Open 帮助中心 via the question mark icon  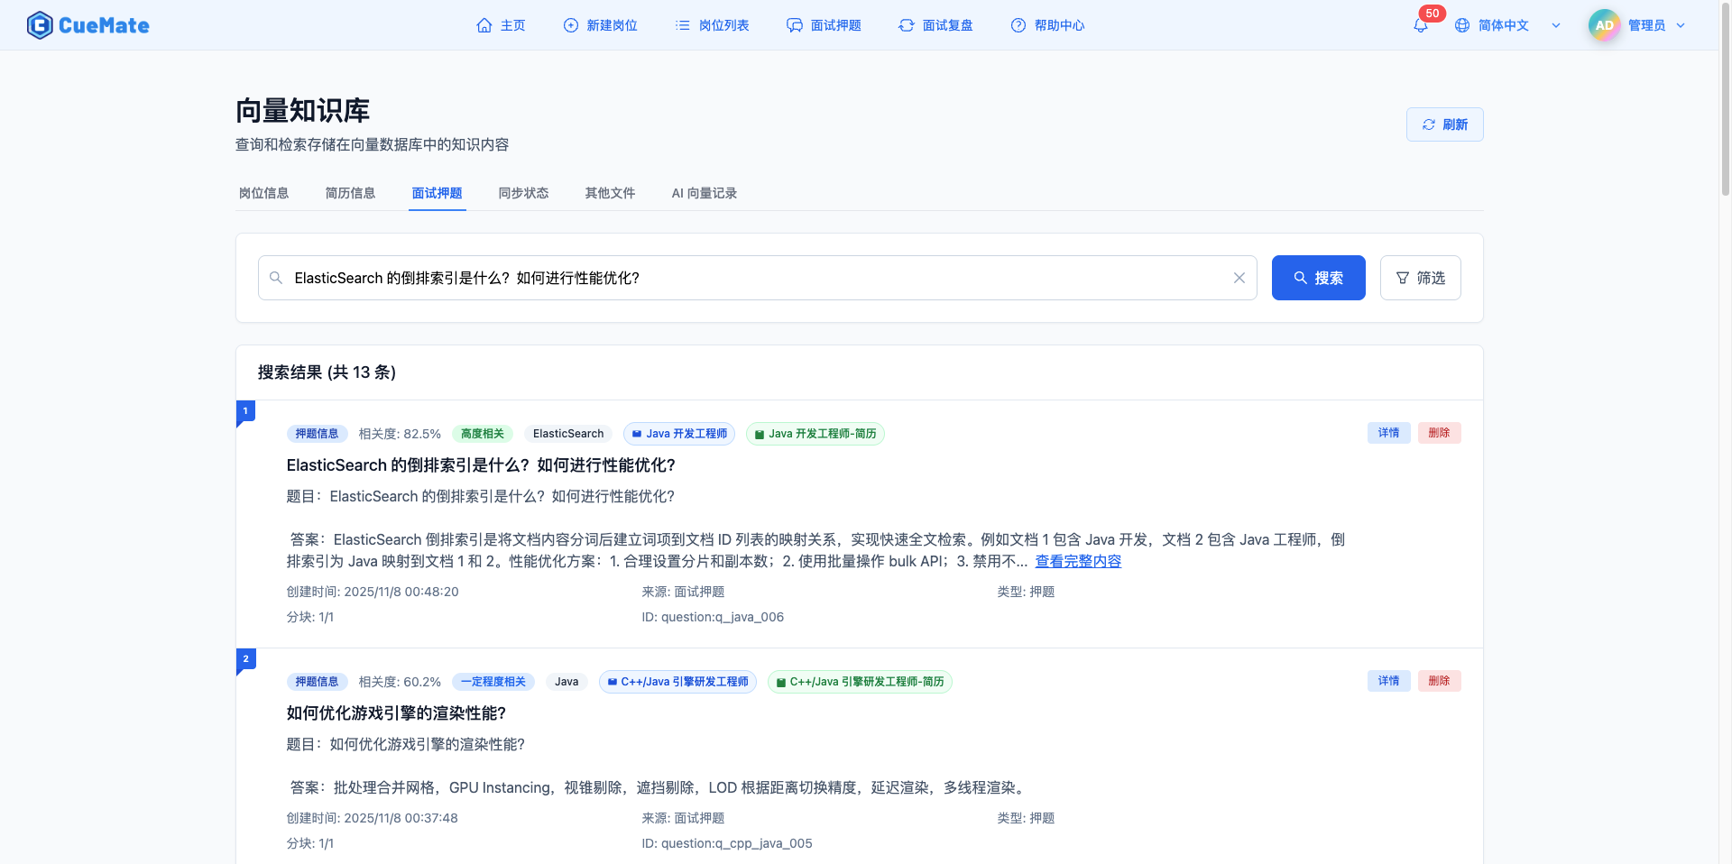tap(1018, 25)
